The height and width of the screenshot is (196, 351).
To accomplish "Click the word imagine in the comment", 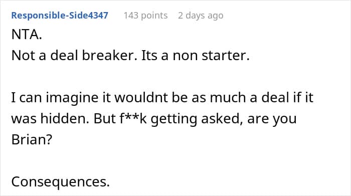I will point(72,98).
